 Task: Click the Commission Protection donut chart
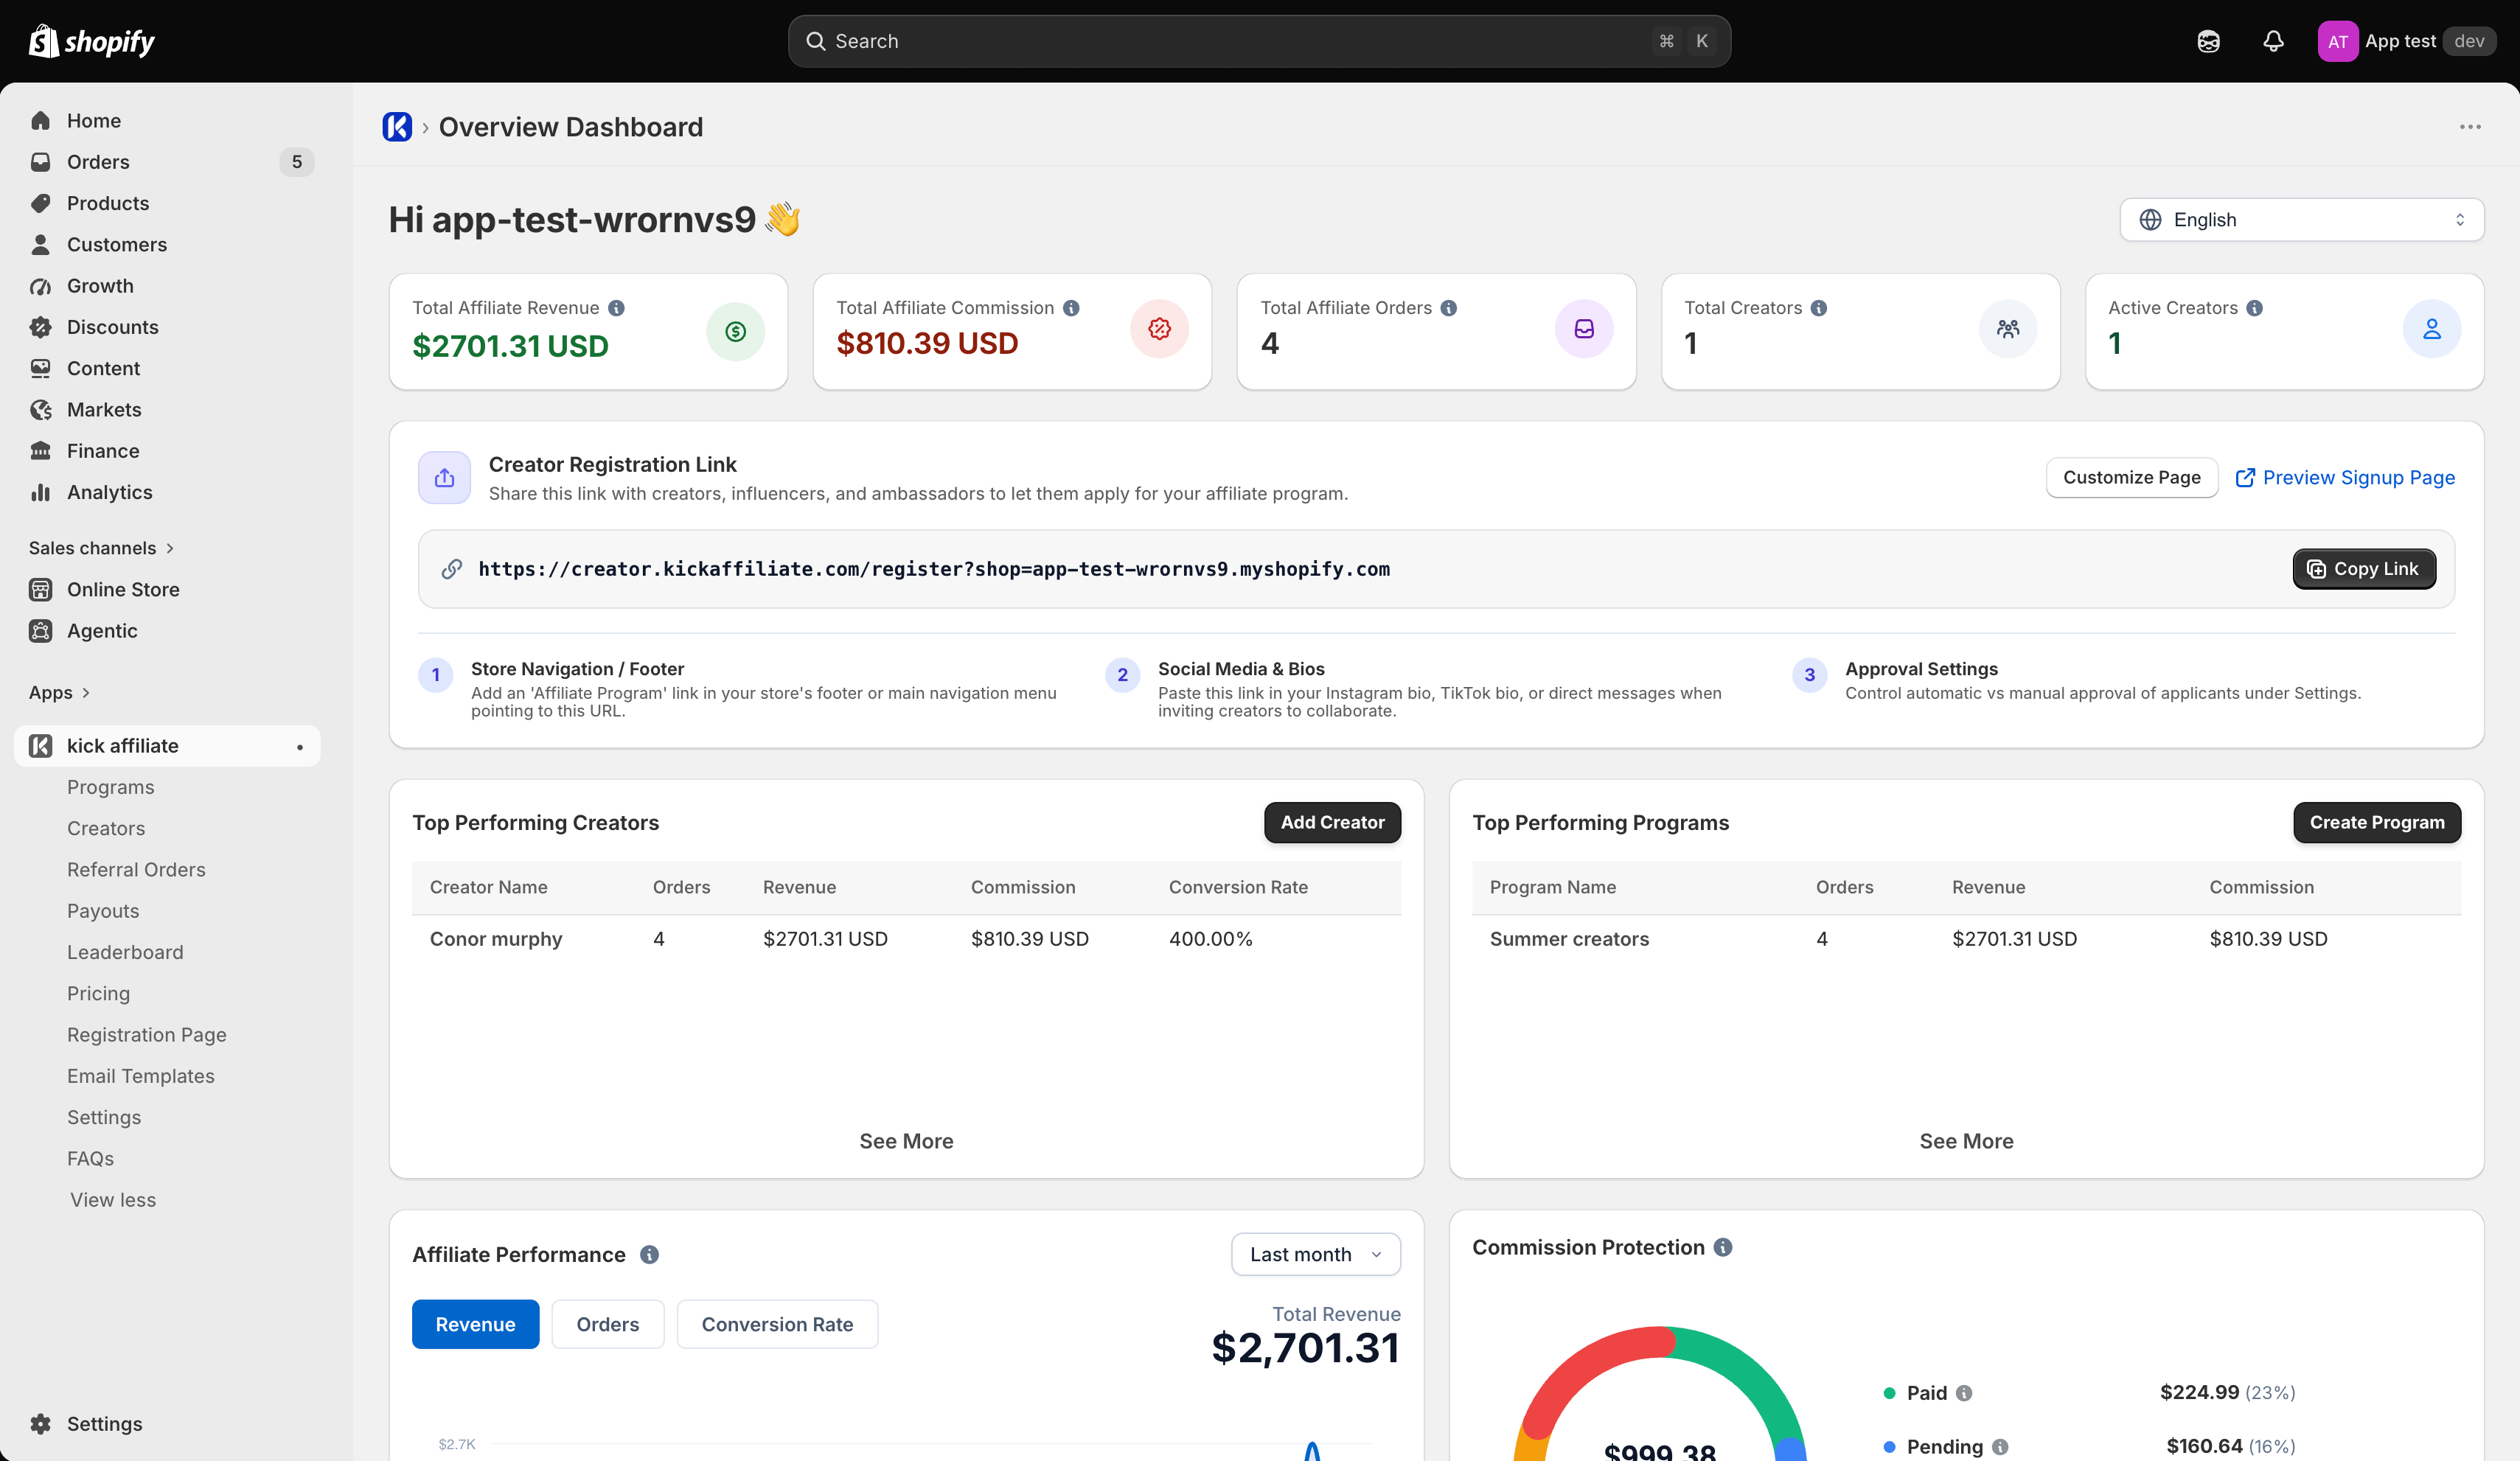click(1660, 1393)
